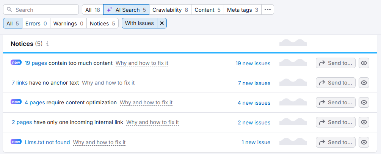Viewport: 381px width, 154px height.
Task: Click the '7 new issues' link
Action: click(x=254, y=83)
